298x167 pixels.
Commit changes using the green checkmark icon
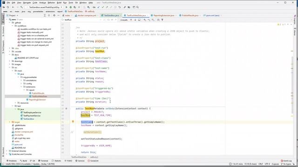102,7
